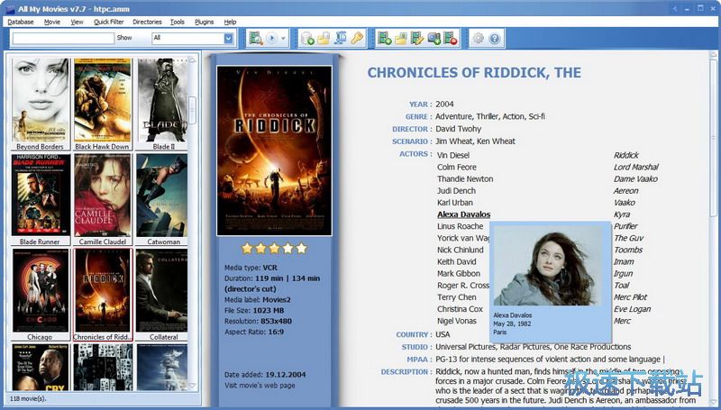Open the Quick Filter menu
Image resolution: width=721 pixels, height=410 pixels.
pos(107,21)
